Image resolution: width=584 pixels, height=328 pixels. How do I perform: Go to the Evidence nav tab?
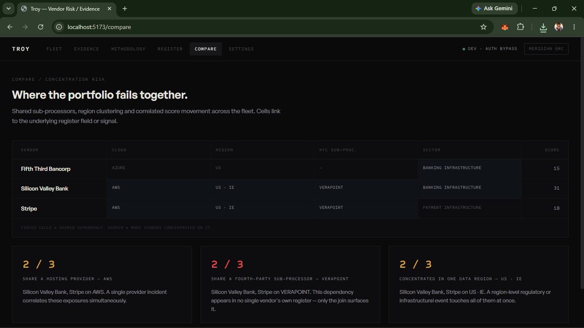[x=86, y=49]
